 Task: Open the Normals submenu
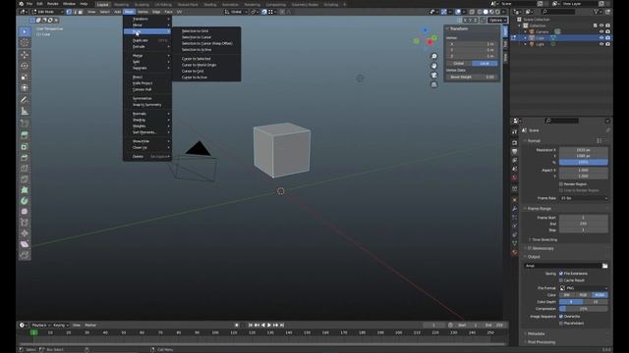click(147, 114)
